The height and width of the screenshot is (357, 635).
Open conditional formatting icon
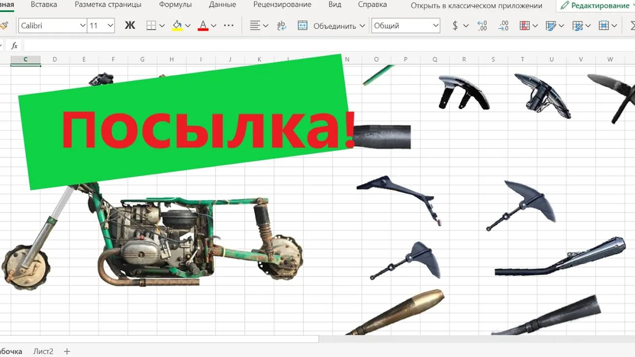(525, 25)
